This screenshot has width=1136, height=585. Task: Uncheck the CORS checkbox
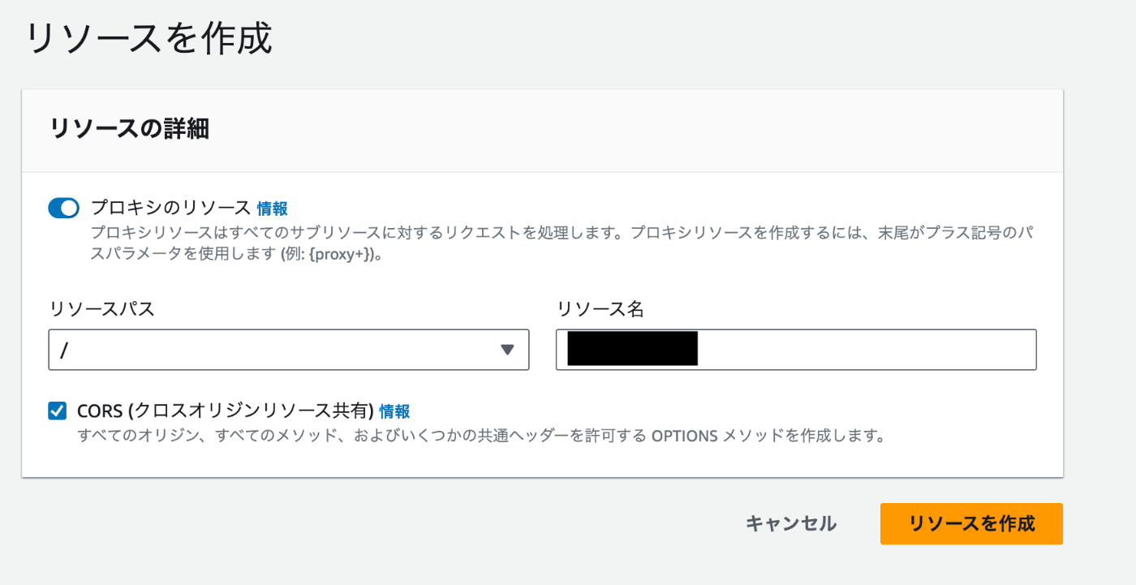58,411
